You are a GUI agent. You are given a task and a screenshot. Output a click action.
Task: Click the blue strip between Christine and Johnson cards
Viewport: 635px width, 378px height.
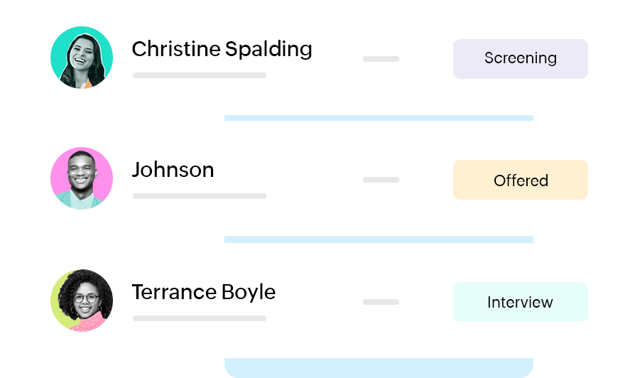tap(379, 117)
